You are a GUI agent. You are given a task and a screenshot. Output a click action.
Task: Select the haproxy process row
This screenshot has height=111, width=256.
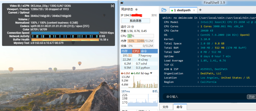point(139,55)
